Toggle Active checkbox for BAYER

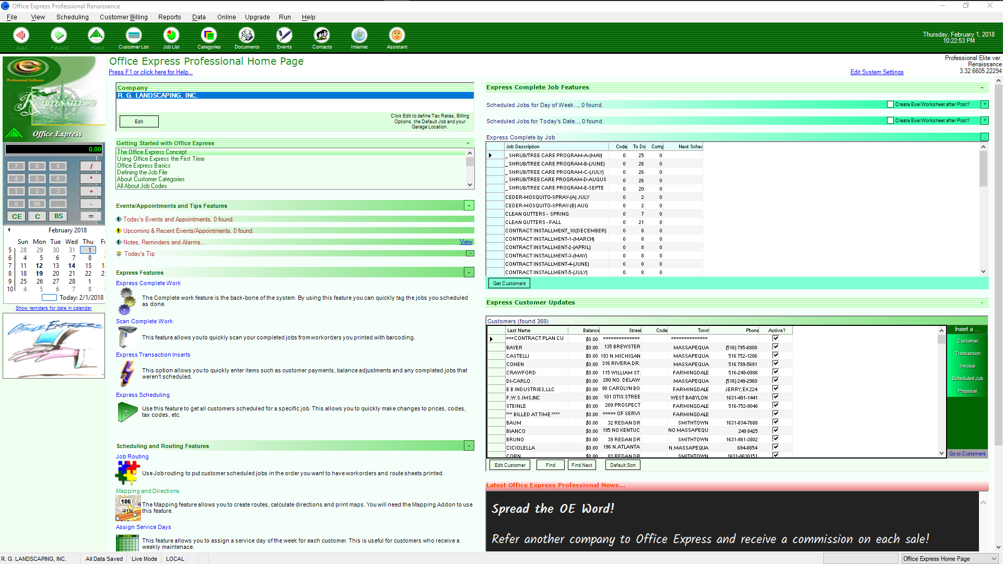pyautogui.click(x=776, y=347)
